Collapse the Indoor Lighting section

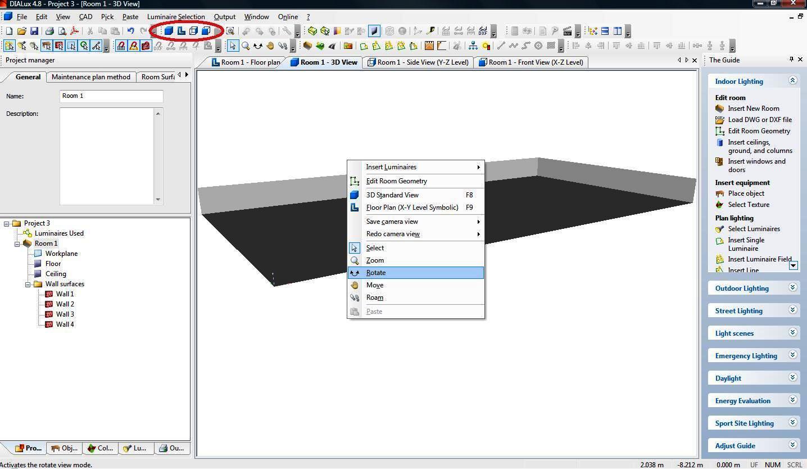pyautogui.click(x=793, y=80)
